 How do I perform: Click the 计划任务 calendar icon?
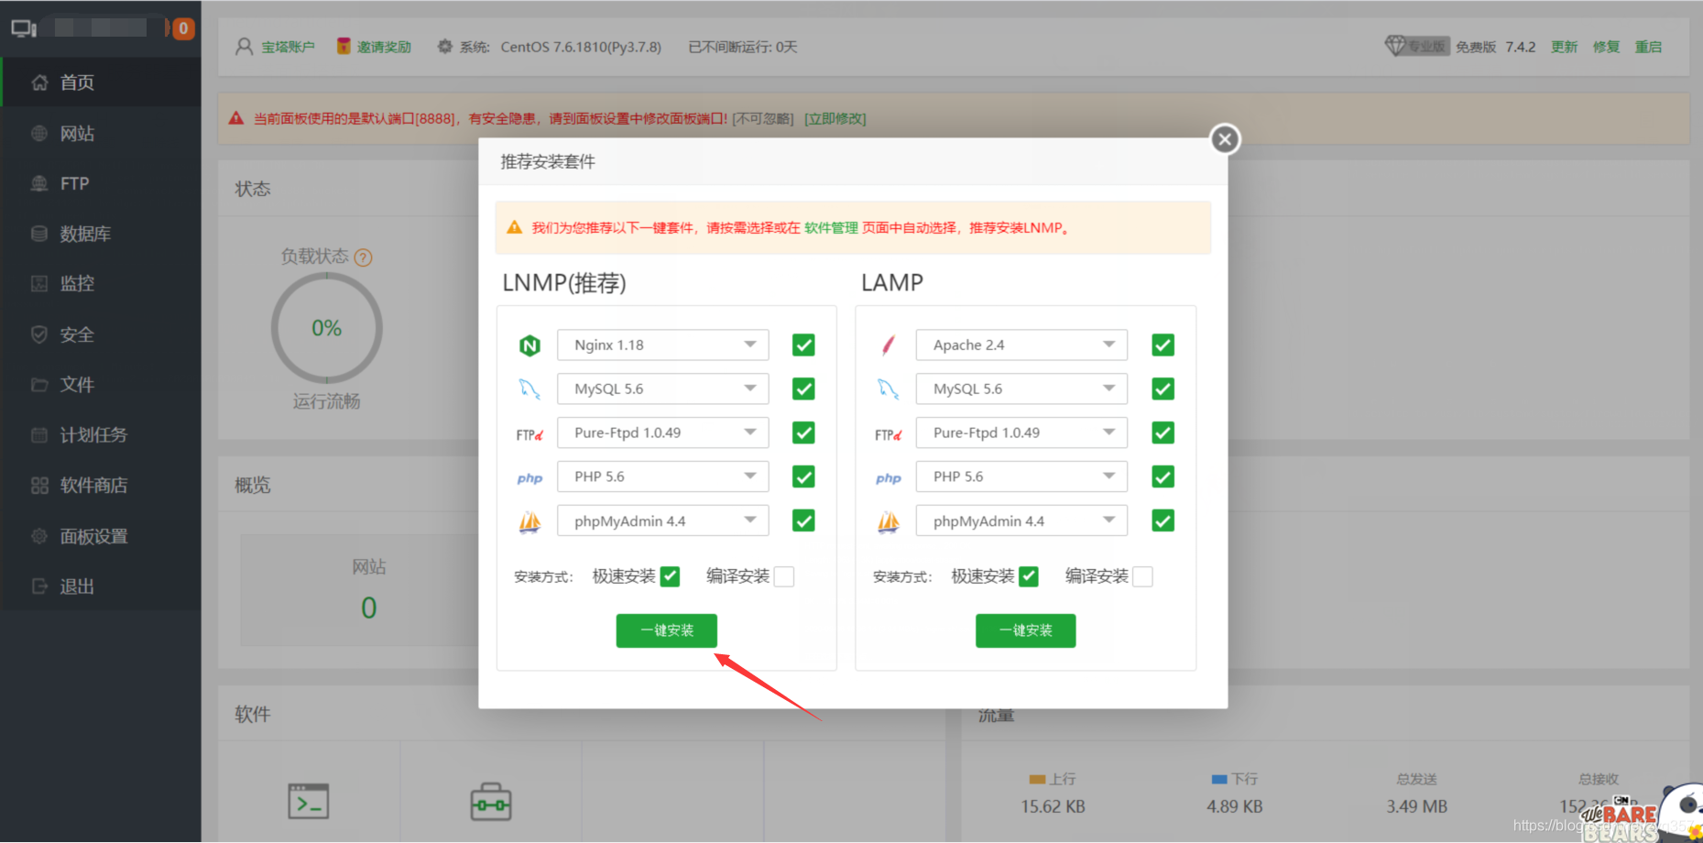[39, 435]
